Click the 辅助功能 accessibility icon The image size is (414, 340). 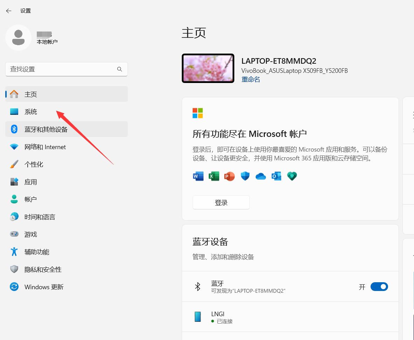click(14, 252)
